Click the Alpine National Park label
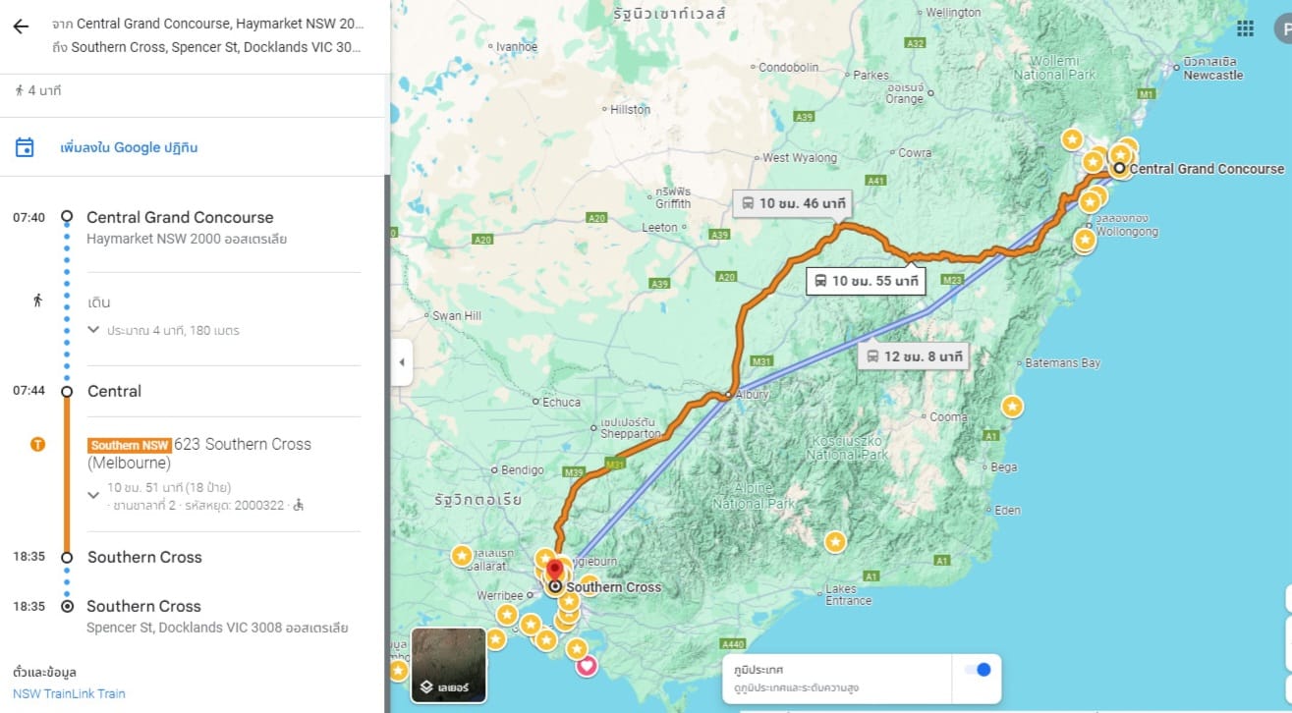Image resolution: width=1292 pixels, height=713 pixels. pos(753,497)
